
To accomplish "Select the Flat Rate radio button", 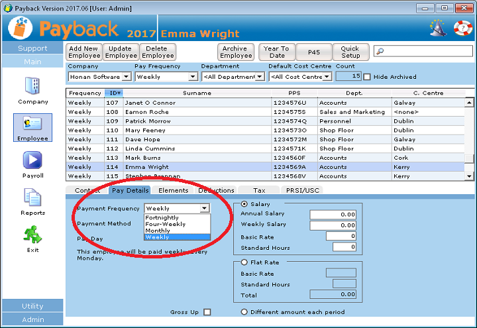I will coord(244,262).
